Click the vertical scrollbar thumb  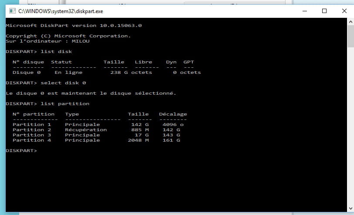[x=351, y=36]
